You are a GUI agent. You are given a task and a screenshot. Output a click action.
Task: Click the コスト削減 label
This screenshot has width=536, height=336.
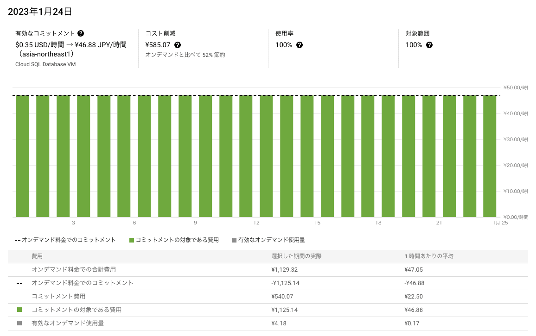point(160,33)
